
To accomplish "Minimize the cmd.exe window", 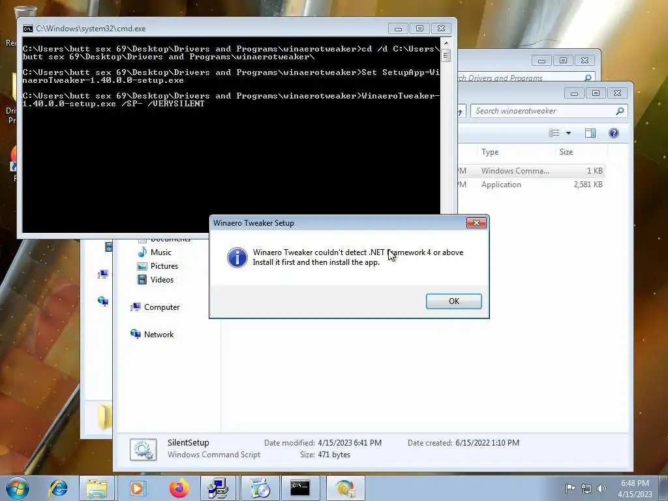I will pyautogui.click(x=398, y=29).
